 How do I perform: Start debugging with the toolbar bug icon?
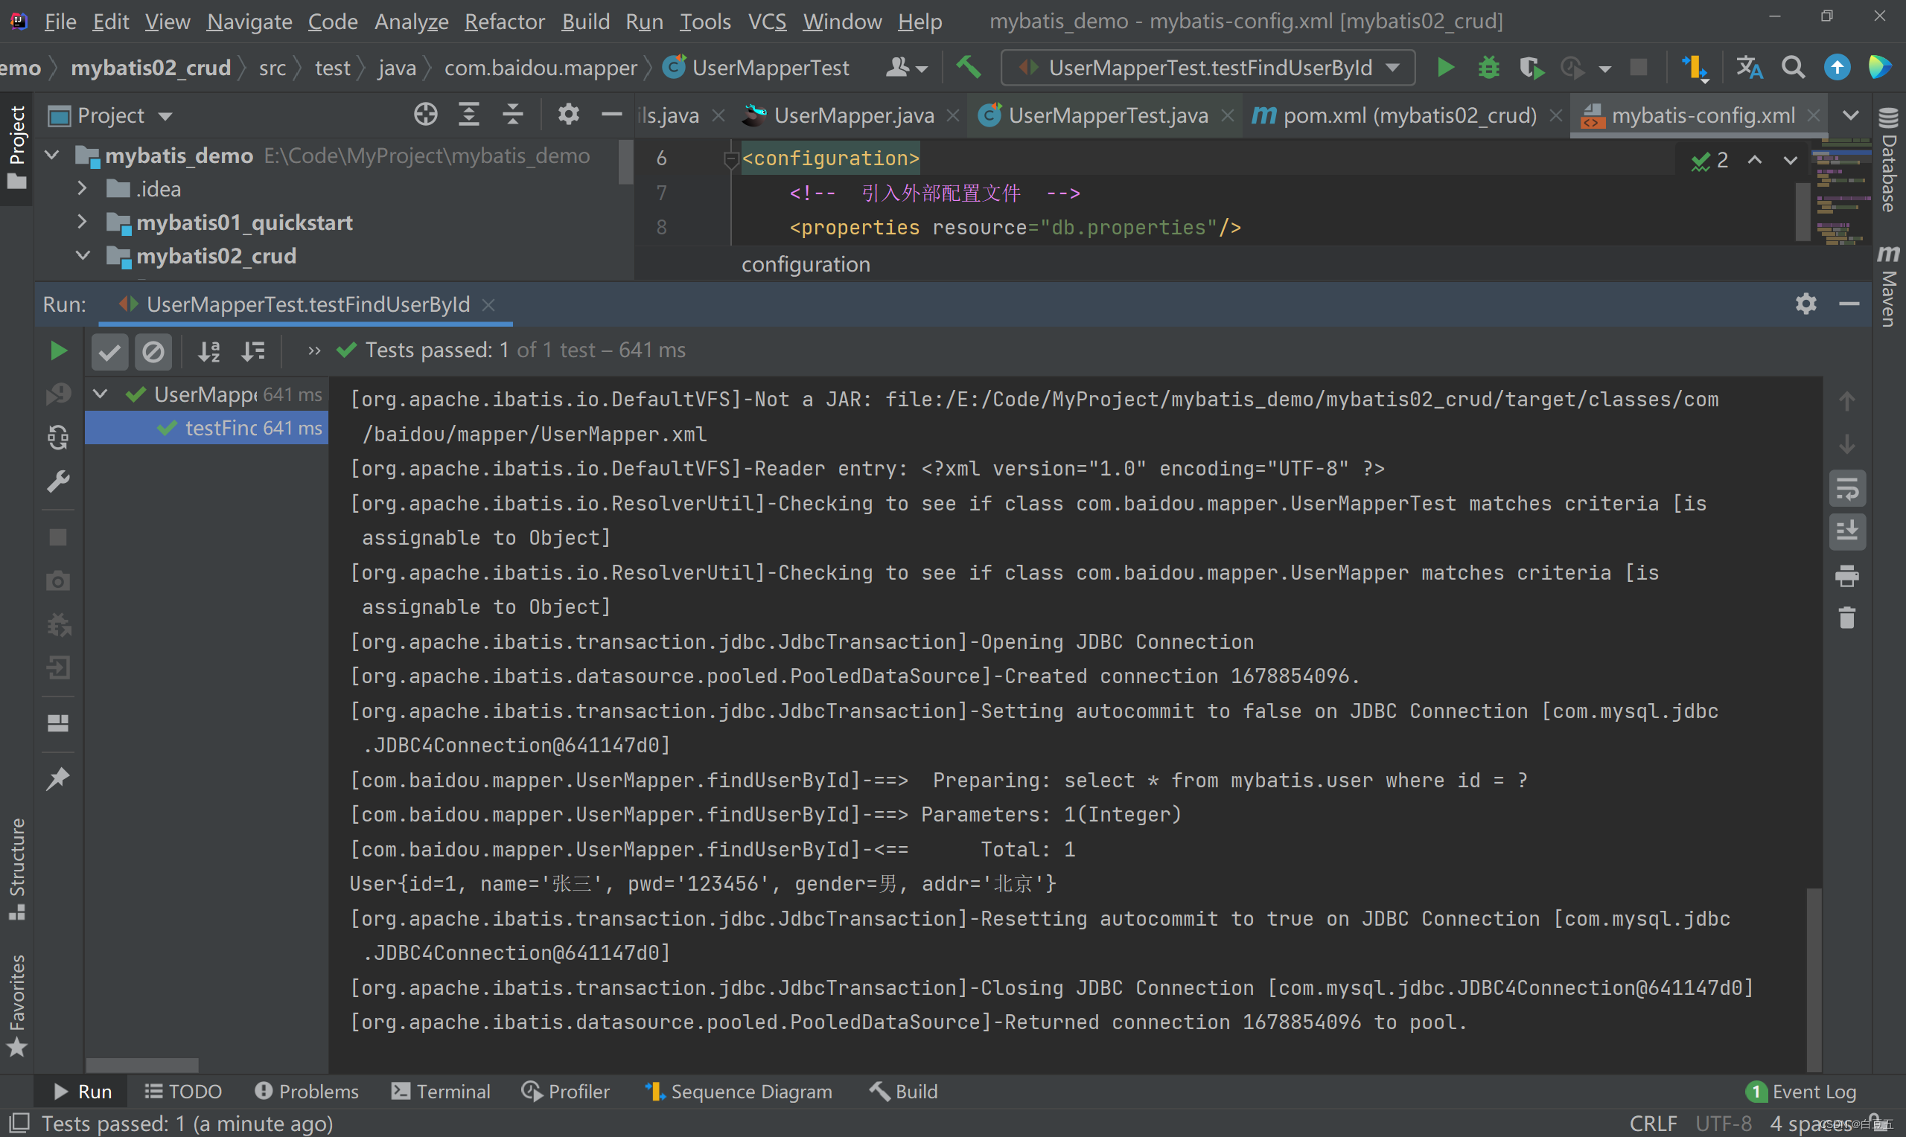tap(1488, 68)
